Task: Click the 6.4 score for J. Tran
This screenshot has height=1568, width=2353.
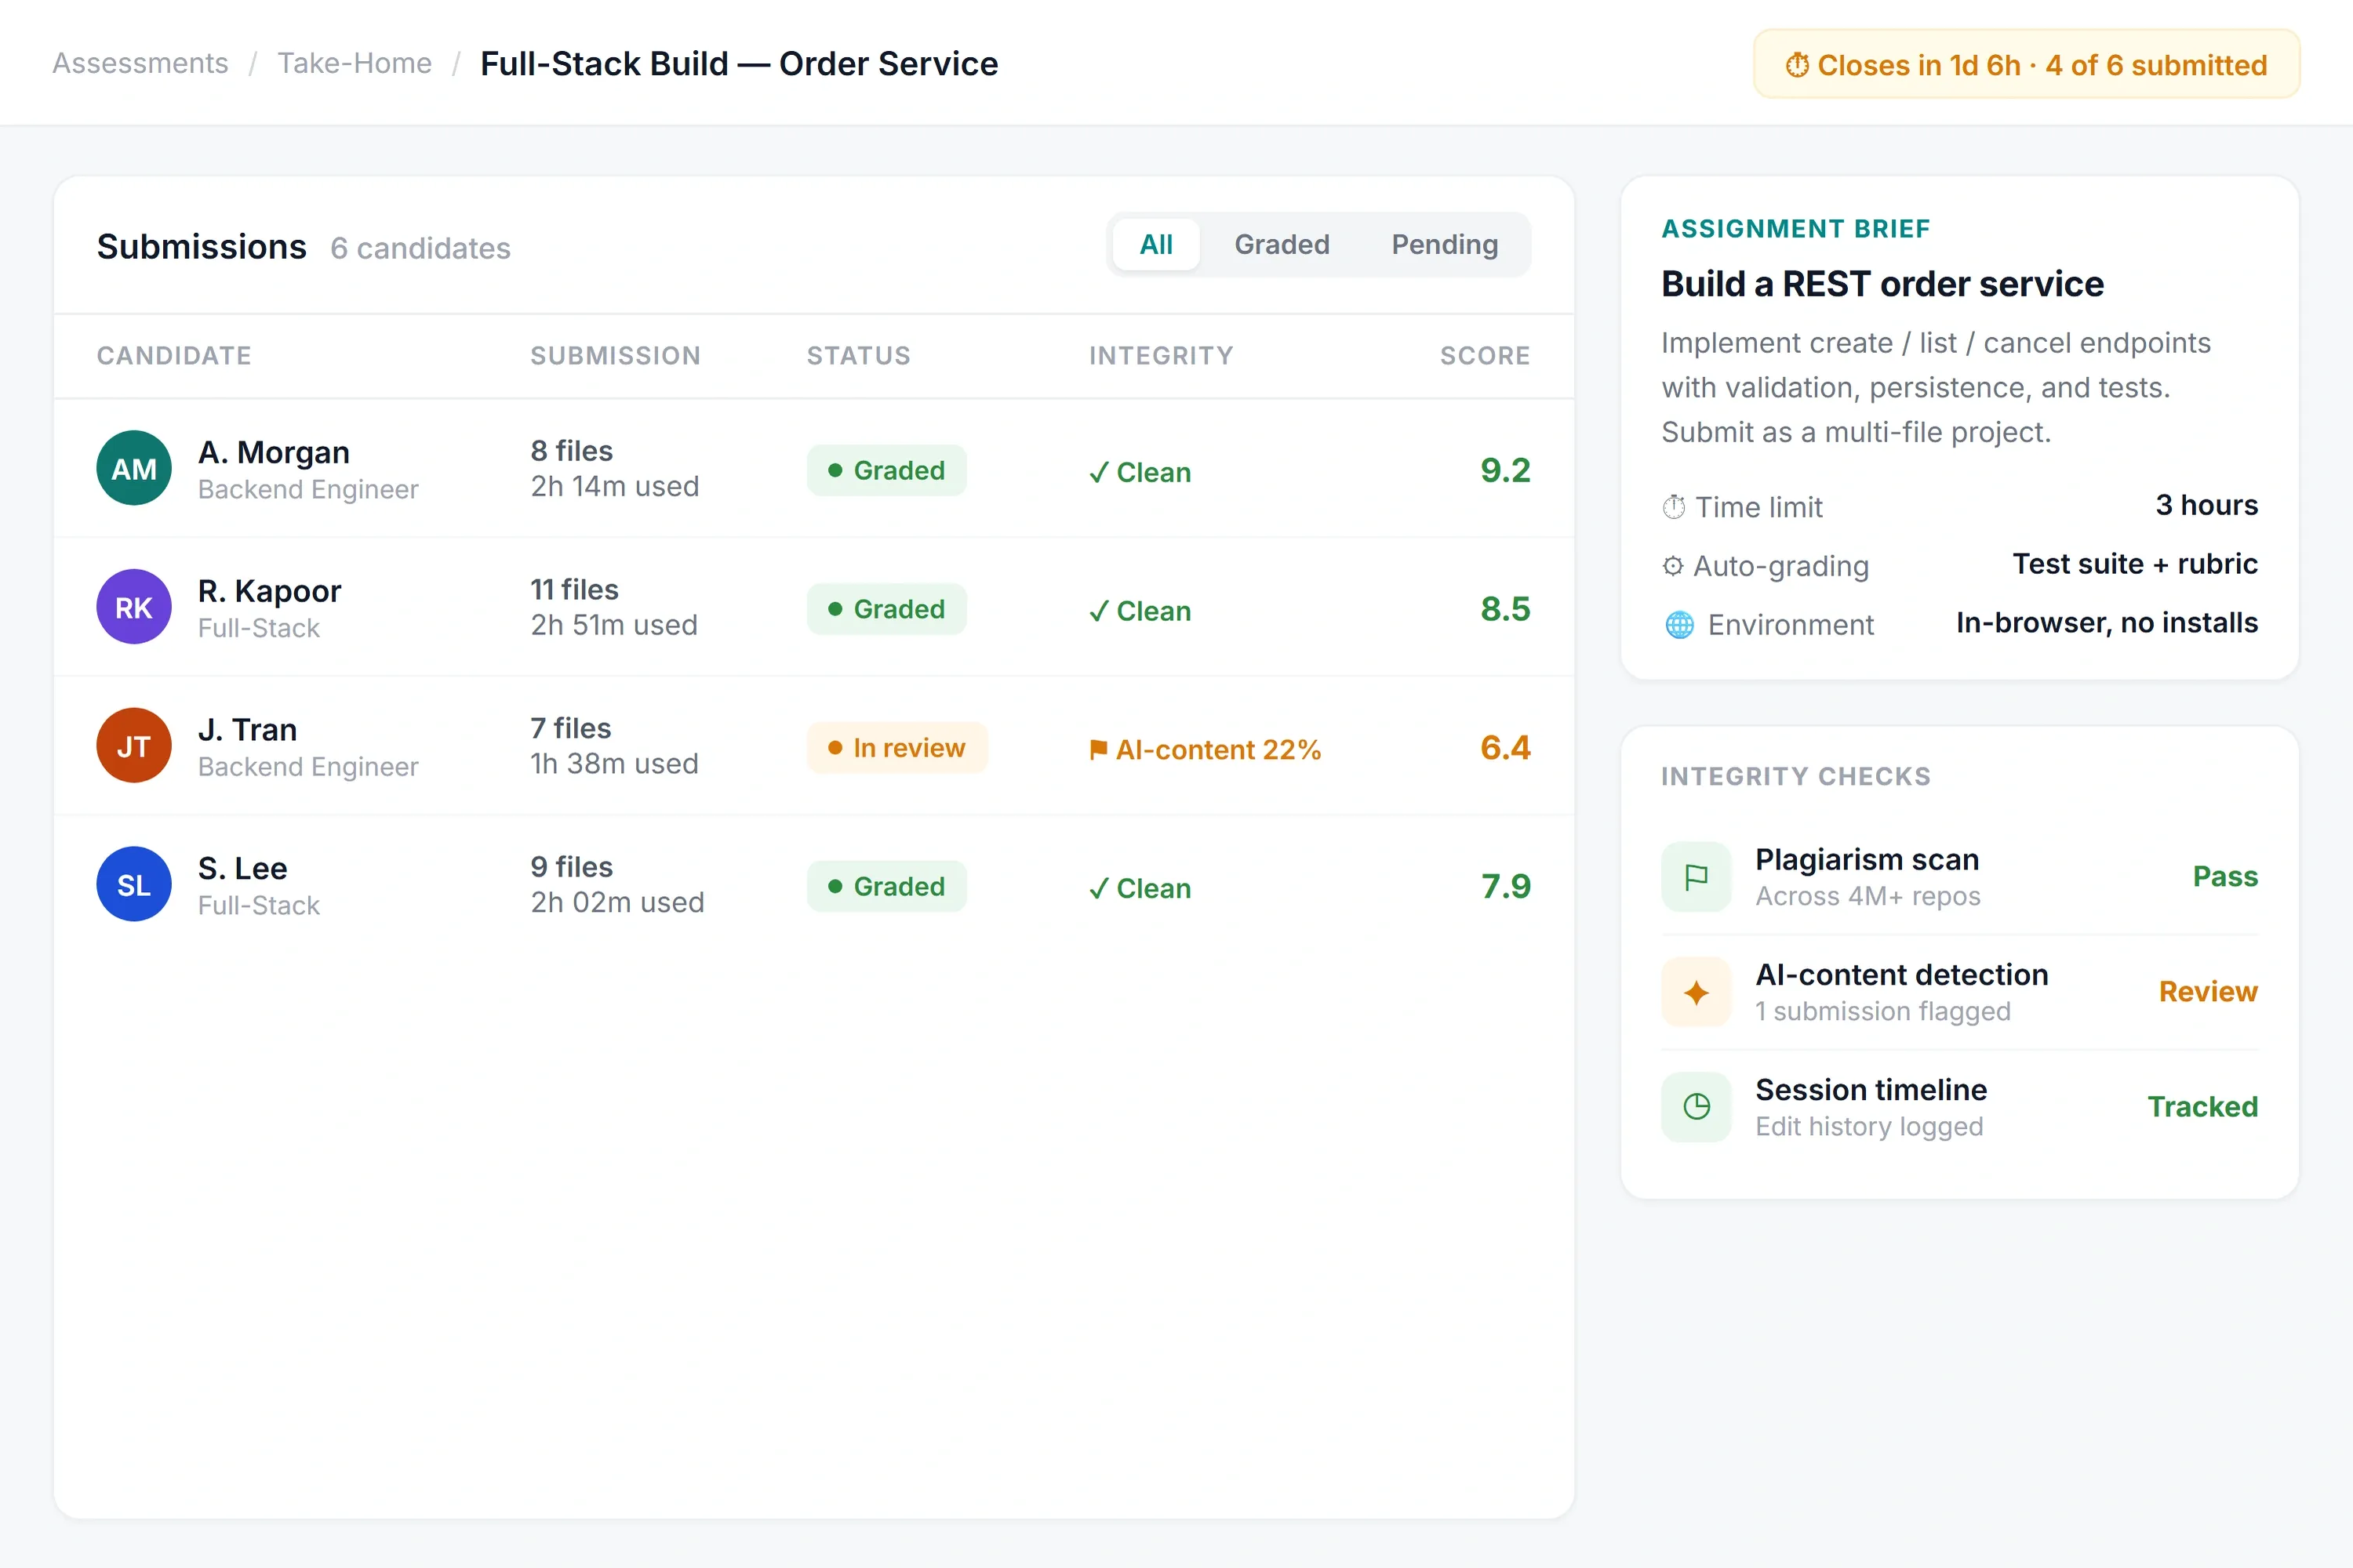Action: coord(1504,747)
